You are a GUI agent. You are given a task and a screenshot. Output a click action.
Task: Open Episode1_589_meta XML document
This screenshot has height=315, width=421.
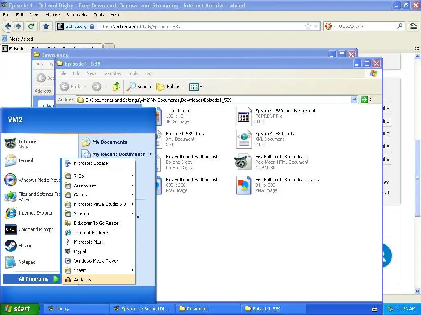(x=266, y=139)
